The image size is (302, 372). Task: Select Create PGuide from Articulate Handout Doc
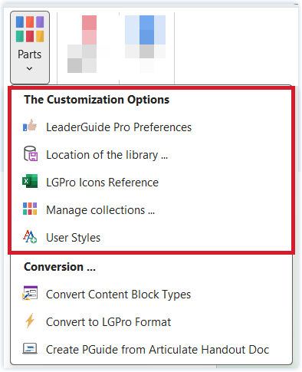point(151,350)
